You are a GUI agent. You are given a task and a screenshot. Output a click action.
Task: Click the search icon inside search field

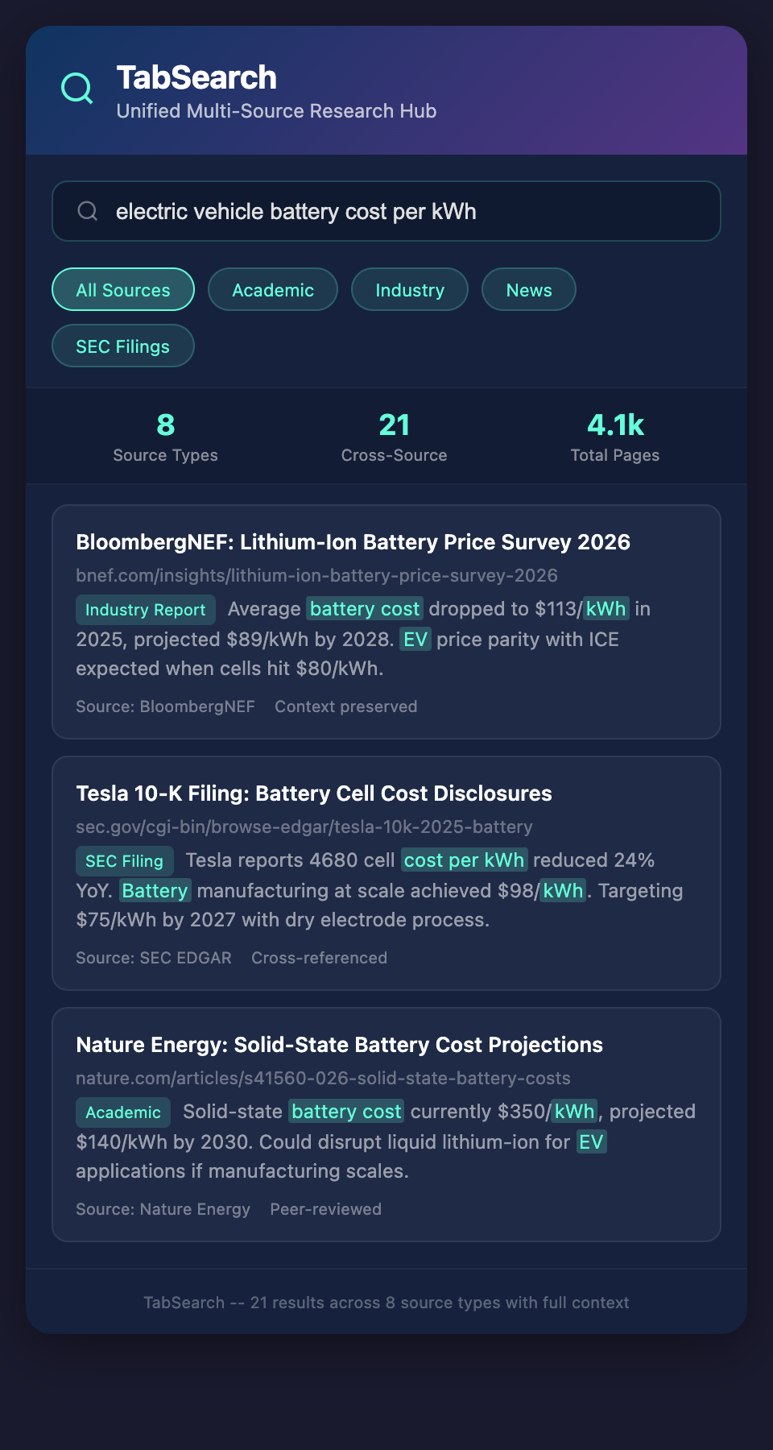[88, 211]
